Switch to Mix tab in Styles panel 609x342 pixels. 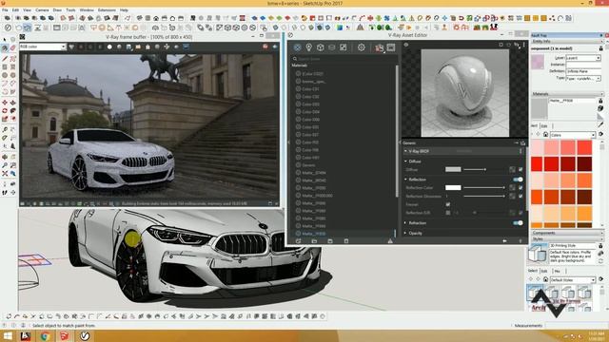[x=558, y=271]
